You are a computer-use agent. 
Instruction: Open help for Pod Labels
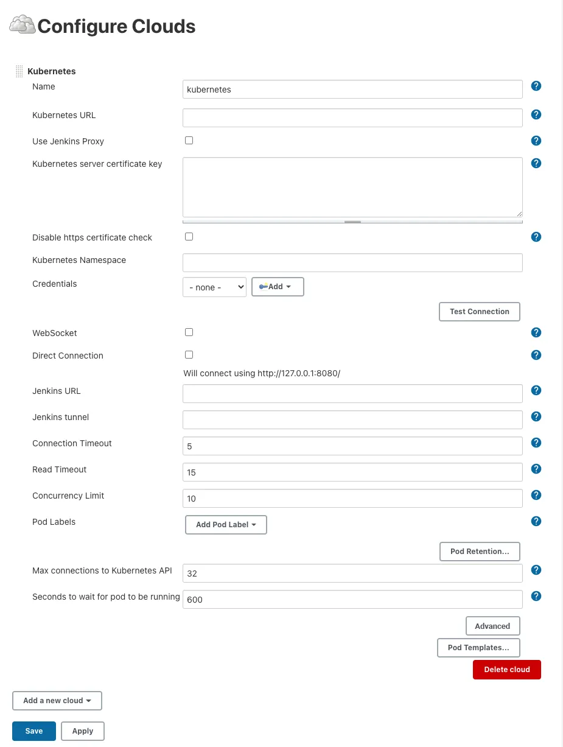(536, 521)
